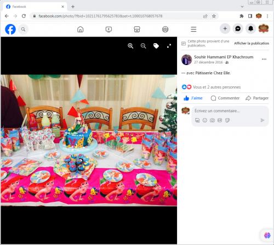Open the Facebook search icon
The width and height of the screenshot is (274, 245).
tap(23, 29)
